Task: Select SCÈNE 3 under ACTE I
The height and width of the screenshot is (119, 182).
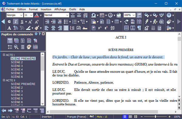Action: [x=17, y=66]
